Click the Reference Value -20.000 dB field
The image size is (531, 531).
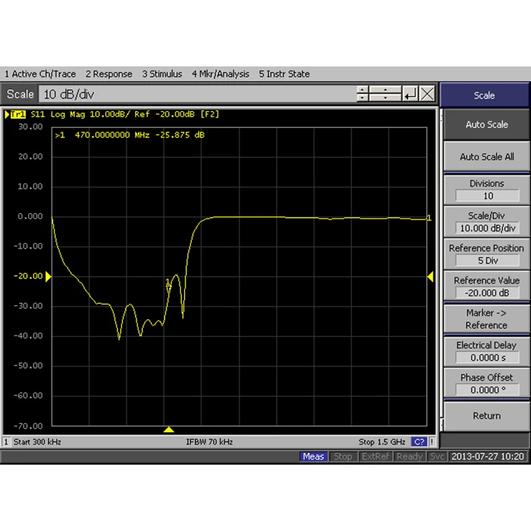[487, 293]
